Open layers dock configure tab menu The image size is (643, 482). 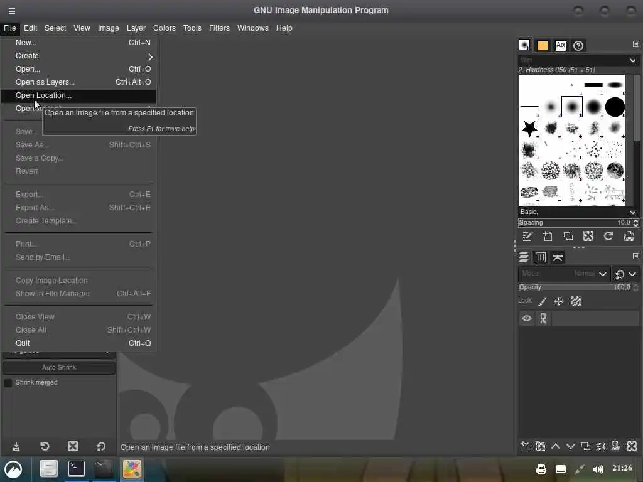635,256
